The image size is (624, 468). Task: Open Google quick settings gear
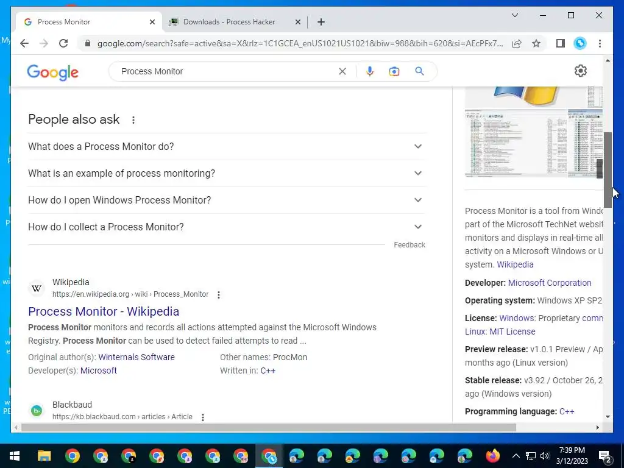[x=581, y=71]
